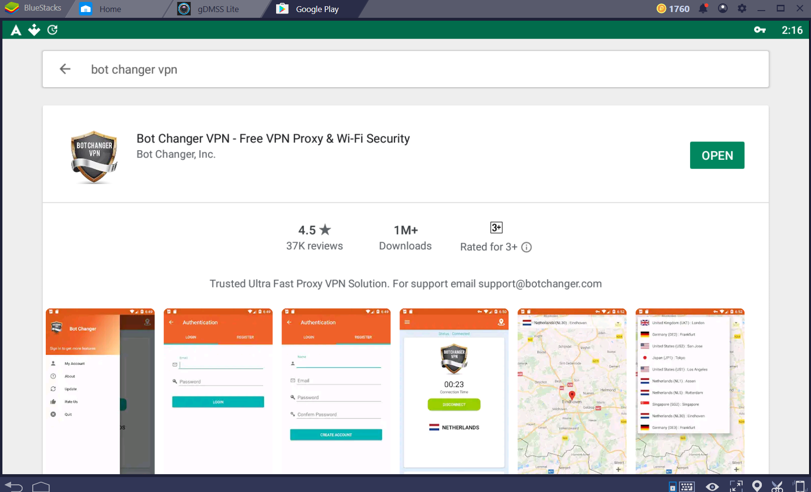View the 4.5 star rating

tap(314, 230)
